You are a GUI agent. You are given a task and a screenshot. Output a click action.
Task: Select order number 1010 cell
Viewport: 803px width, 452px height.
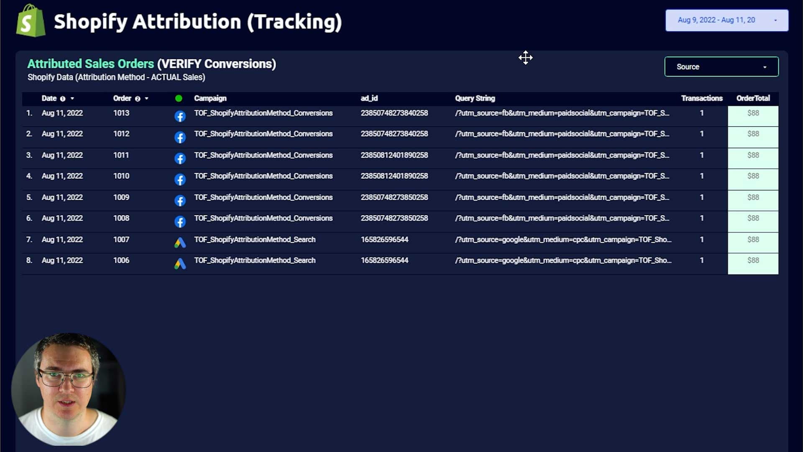coord(121,176)
